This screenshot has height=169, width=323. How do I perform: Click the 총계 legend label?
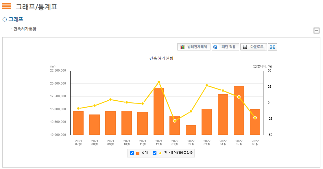pyautogui.click(x=145, y=153)
